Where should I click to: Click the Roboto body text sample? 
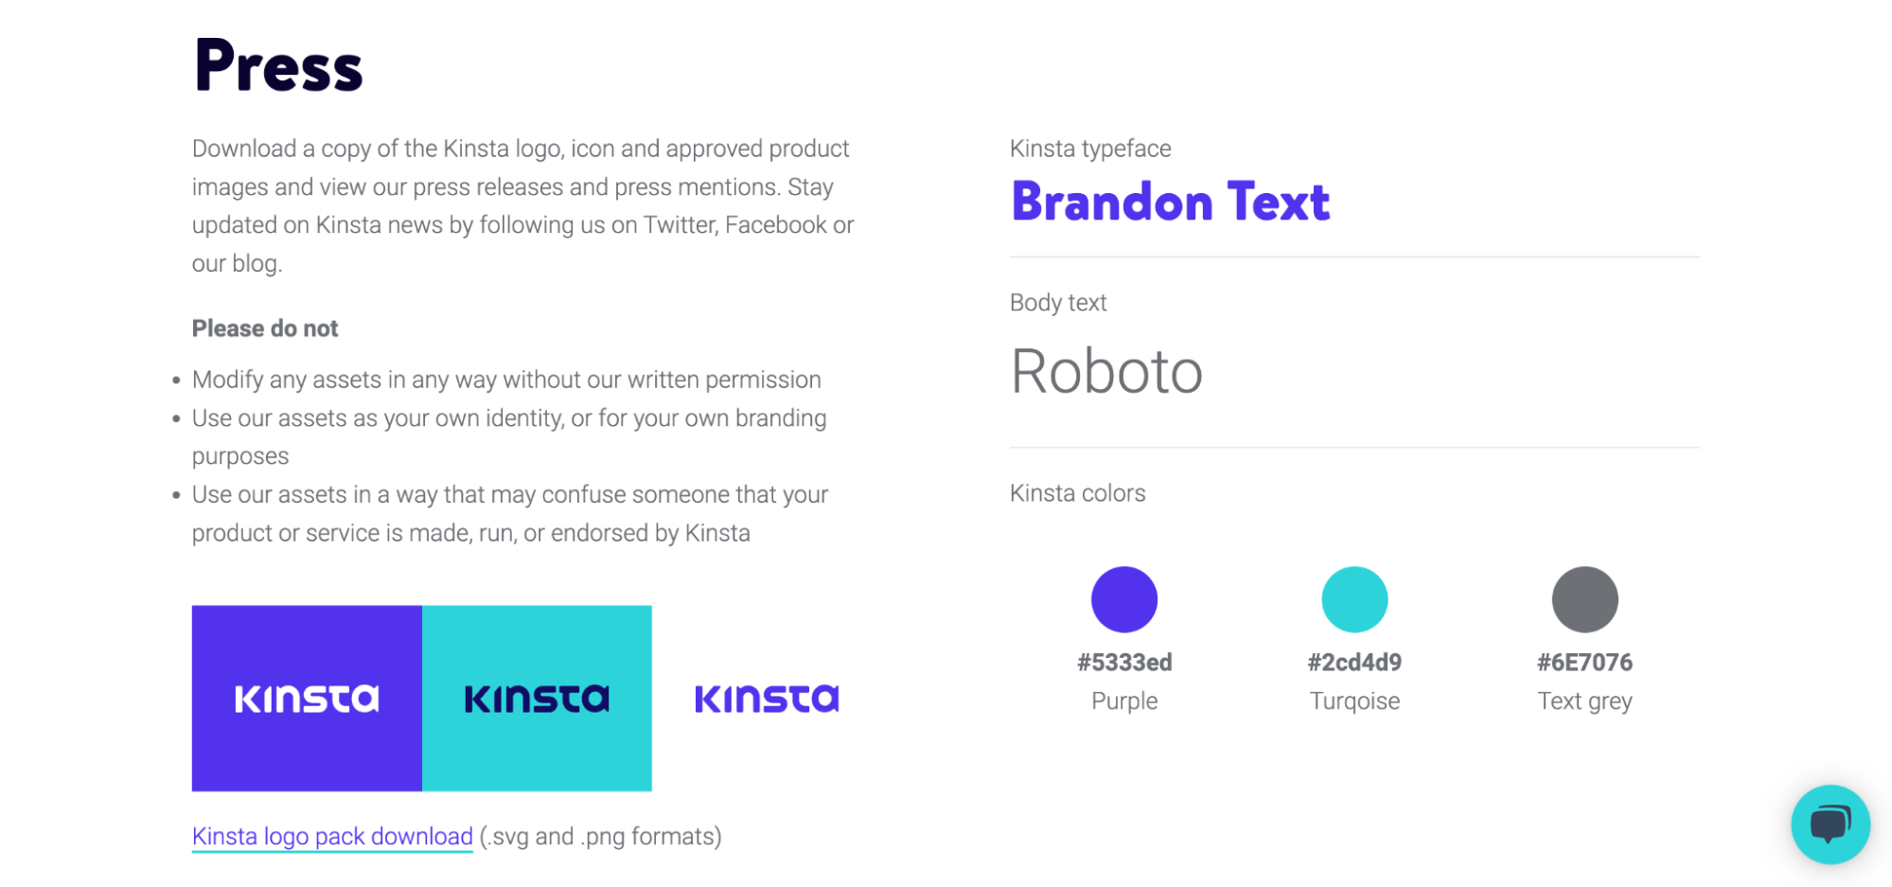click(x=1106, y=371)
